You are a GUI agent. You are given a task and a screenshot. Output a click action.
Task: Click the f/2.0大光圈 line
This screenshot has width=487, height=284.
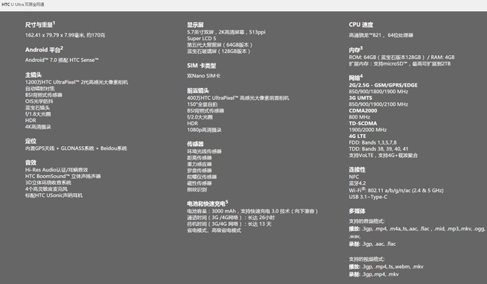coord(200,117)
